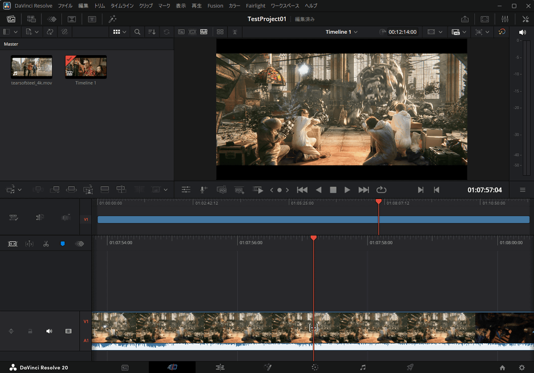The image size is (534, 373).
Task: Open the Fairlight menu
Action: (x=255, y=6)
